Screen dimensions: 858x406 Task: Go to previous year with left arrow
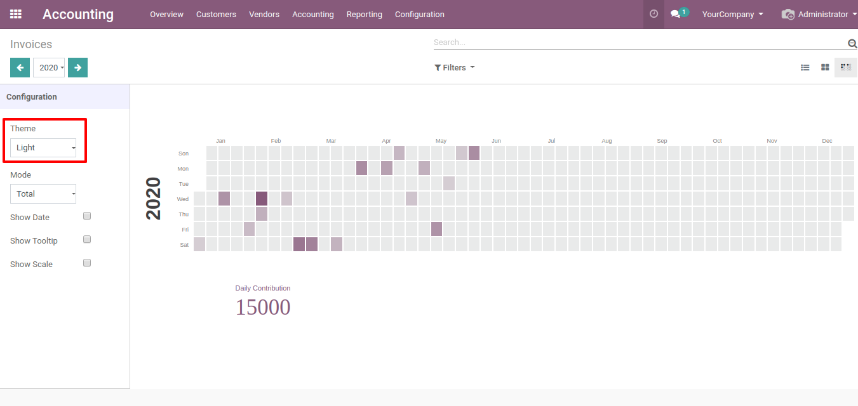(x=20, y=67)
